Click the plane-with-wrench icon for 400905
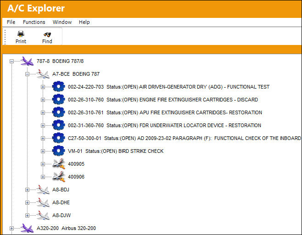 click(x=59, y=164)
